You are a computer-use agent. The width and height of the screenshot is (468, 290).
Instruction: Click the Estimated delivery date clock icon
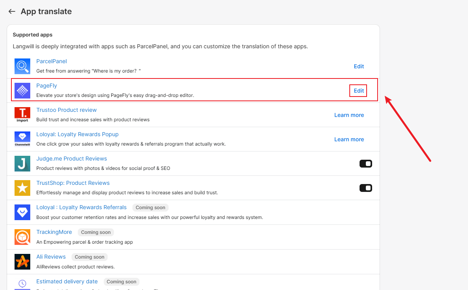tap(22, 285)
